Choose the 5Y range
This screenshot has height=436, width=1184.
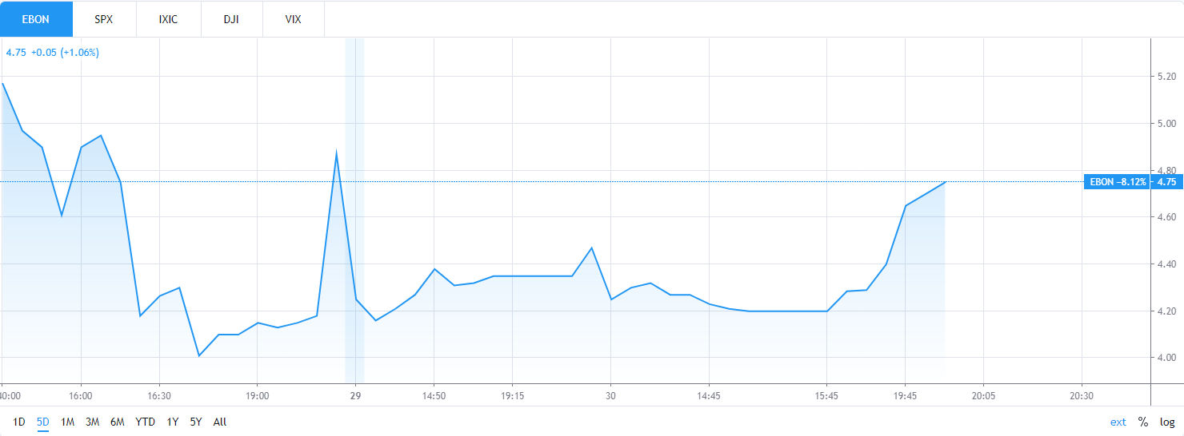pos(196,422)
